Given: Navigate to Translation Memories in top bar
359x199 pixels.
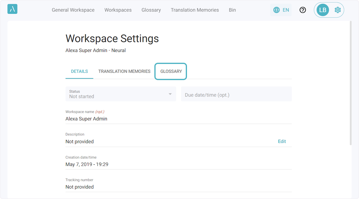Looking at the screenshot, I should pos(195,10).
